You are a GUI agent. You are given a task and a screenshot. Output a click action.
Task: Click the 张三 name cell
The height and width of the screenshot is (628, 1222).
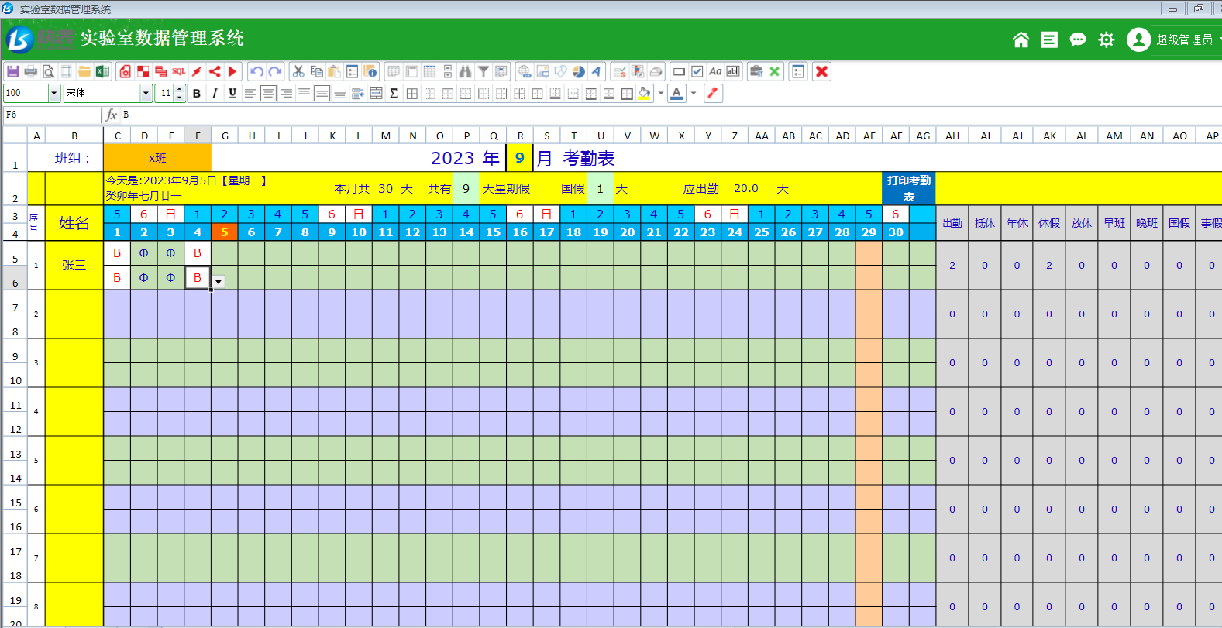click(74, 266)
